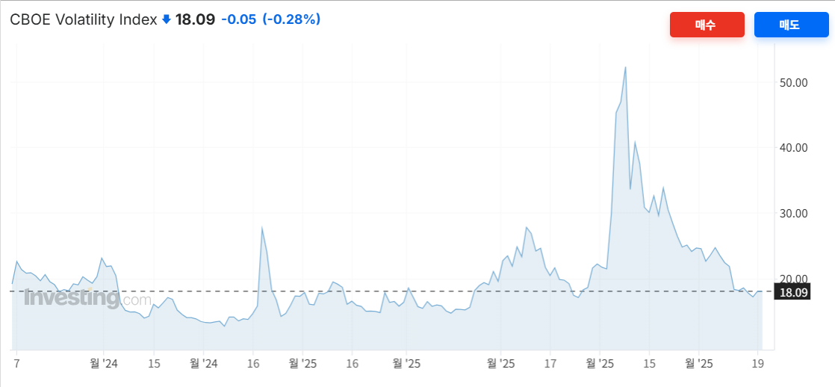Click the blue down-arrow icon beside the index name

(166, 19)
